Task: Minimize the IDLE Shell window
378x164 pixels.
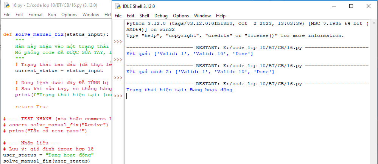Action: [x=333, y=6]
